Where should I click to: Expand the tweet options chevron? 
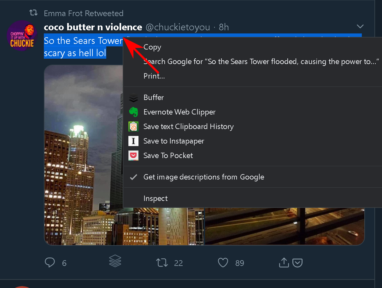tap(360, 26)
